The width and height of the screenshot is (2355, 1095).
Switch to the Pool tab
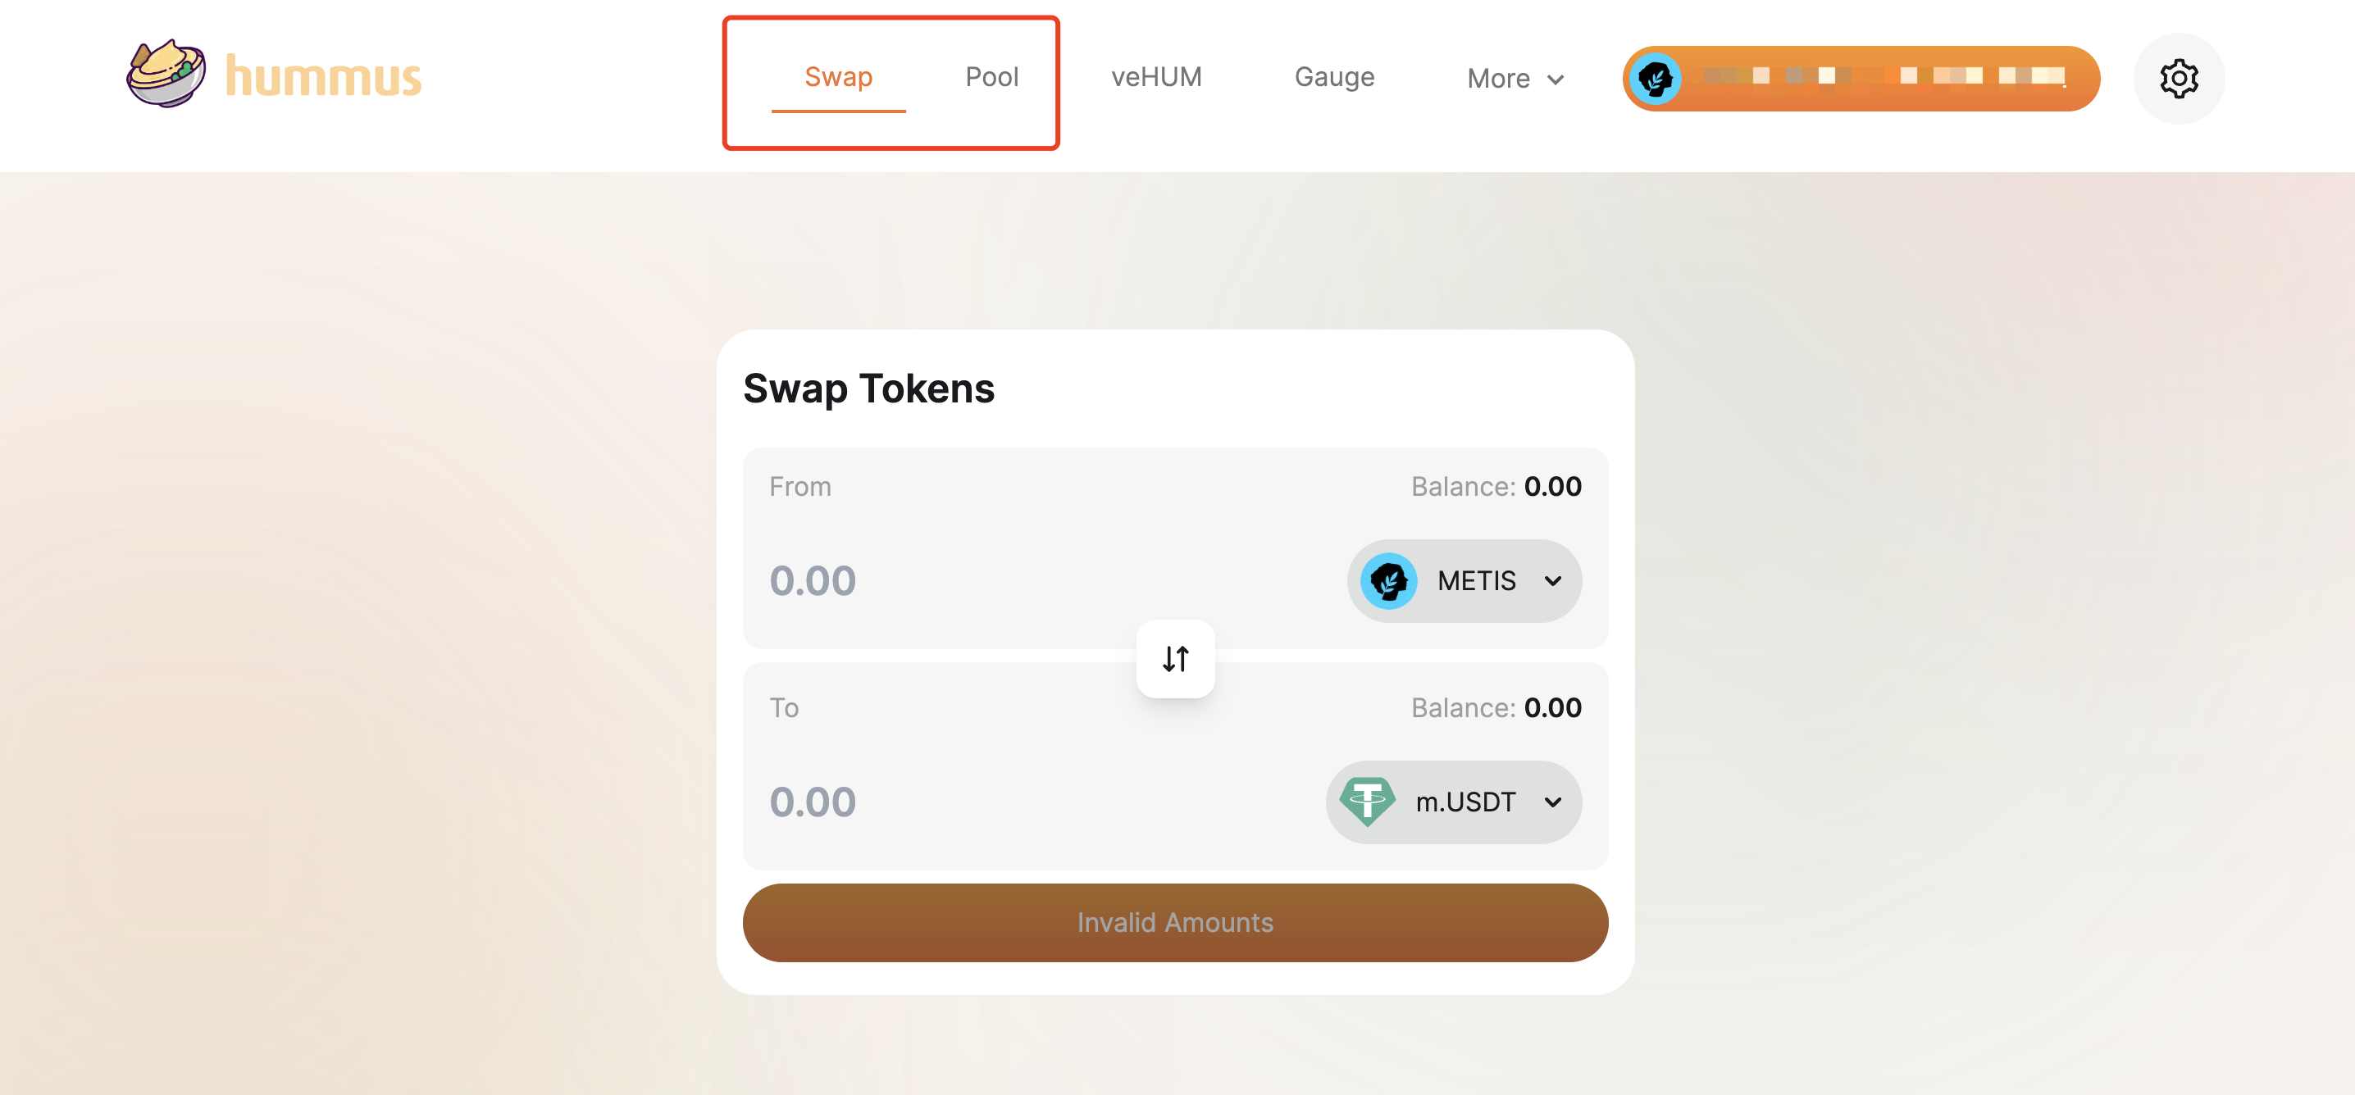pyautogui.click(x=992, y=77)
